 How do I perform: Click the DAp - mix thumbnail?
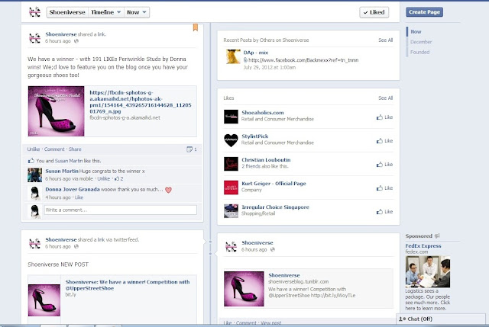pos(232,56)
